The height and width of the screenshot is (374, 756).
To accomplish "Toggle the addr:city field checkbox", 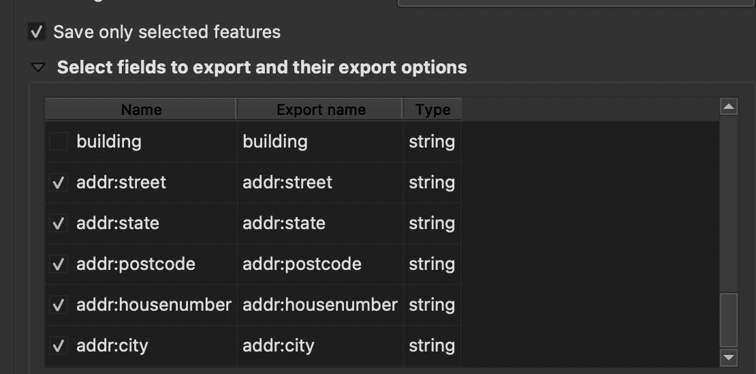I will pyautogui.click(x=59, y=346).
